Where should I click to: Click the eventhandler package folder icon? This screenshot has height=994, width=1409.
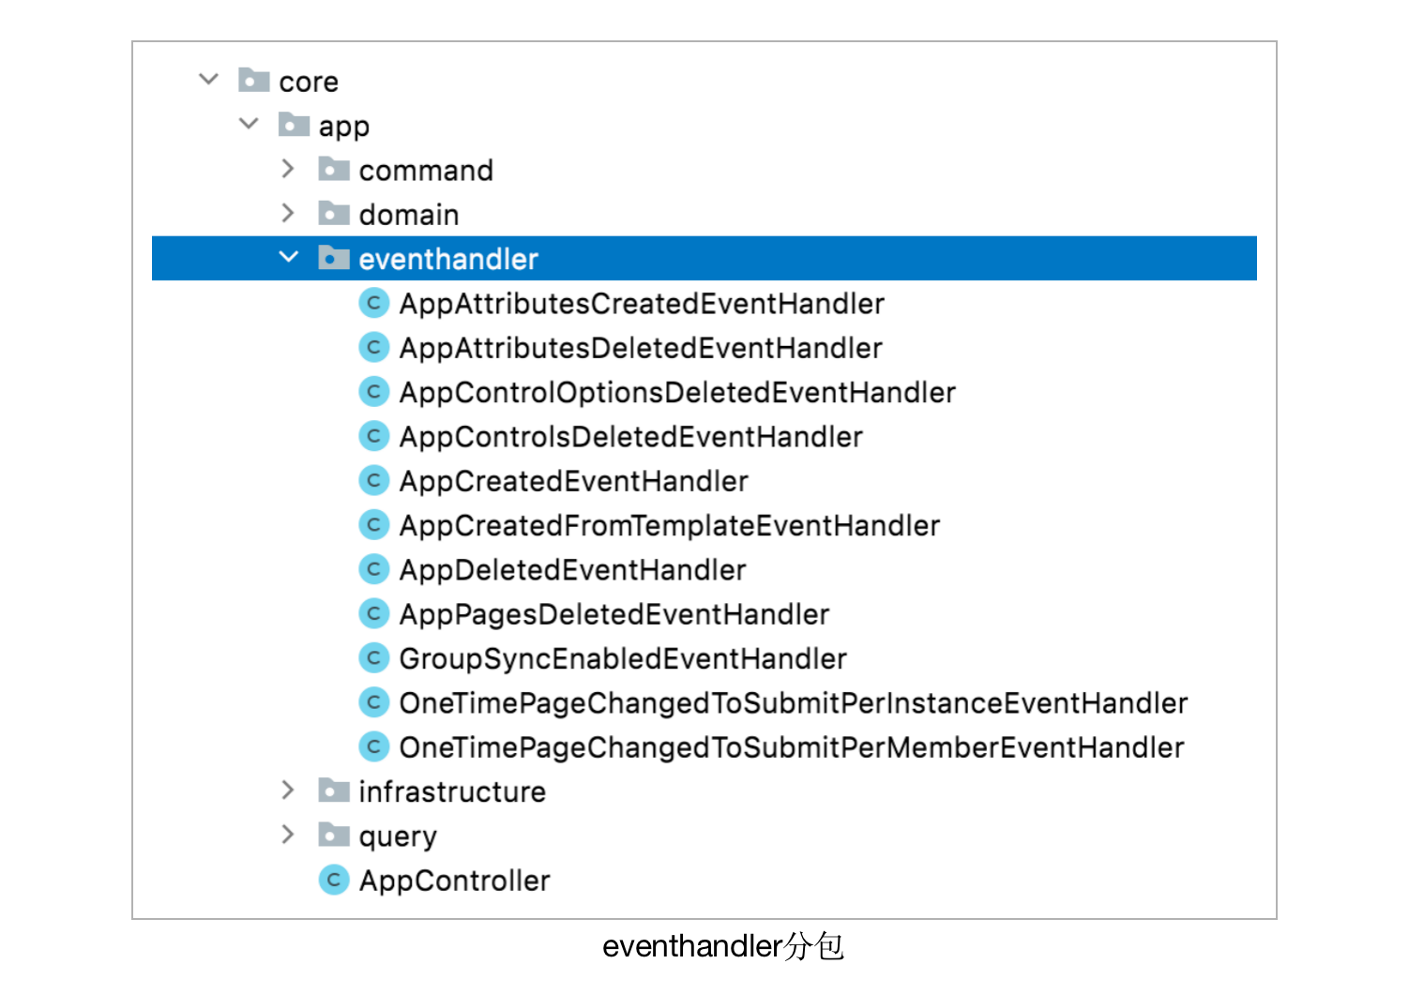[x=333, y=258]
